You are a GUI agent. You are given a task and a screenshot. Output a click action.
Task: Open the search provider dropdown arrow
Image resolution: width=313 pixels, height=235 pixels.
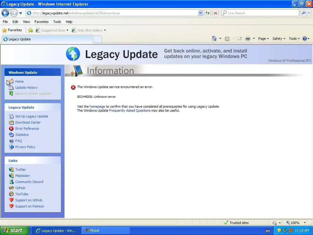(x=309, y=13)
